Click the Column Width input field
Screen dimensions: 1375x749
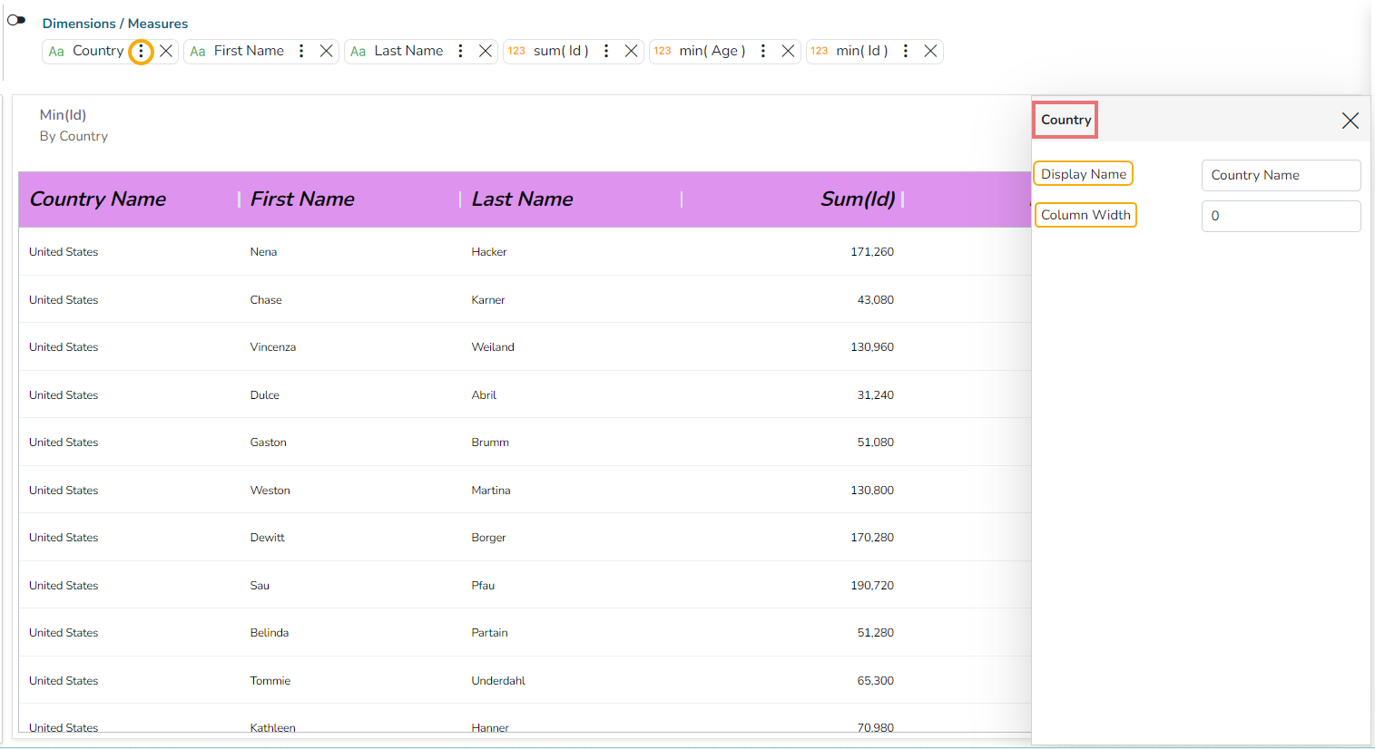[x=1281, y=217]
